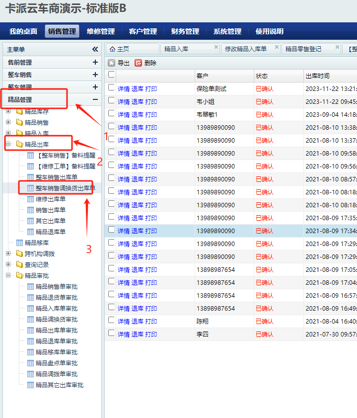Click the grid icon beside 维修出库单
The image size is (357, 418).
tap(30, 199)
